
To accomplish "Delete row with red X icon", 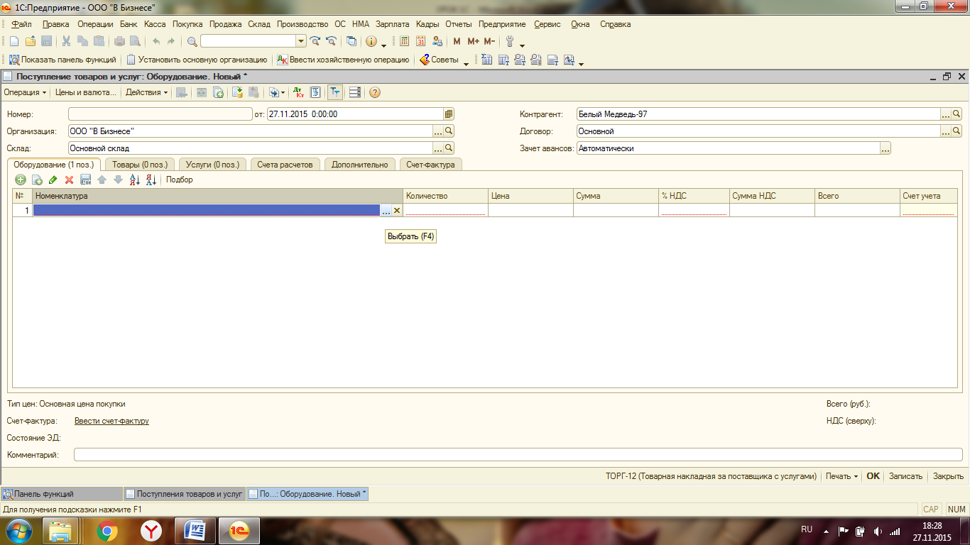I will click(x=69, y=180).
